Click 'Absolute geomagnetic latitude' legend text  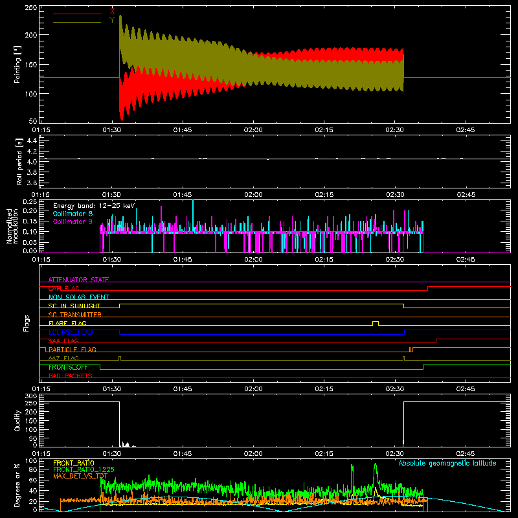point(447,463)
